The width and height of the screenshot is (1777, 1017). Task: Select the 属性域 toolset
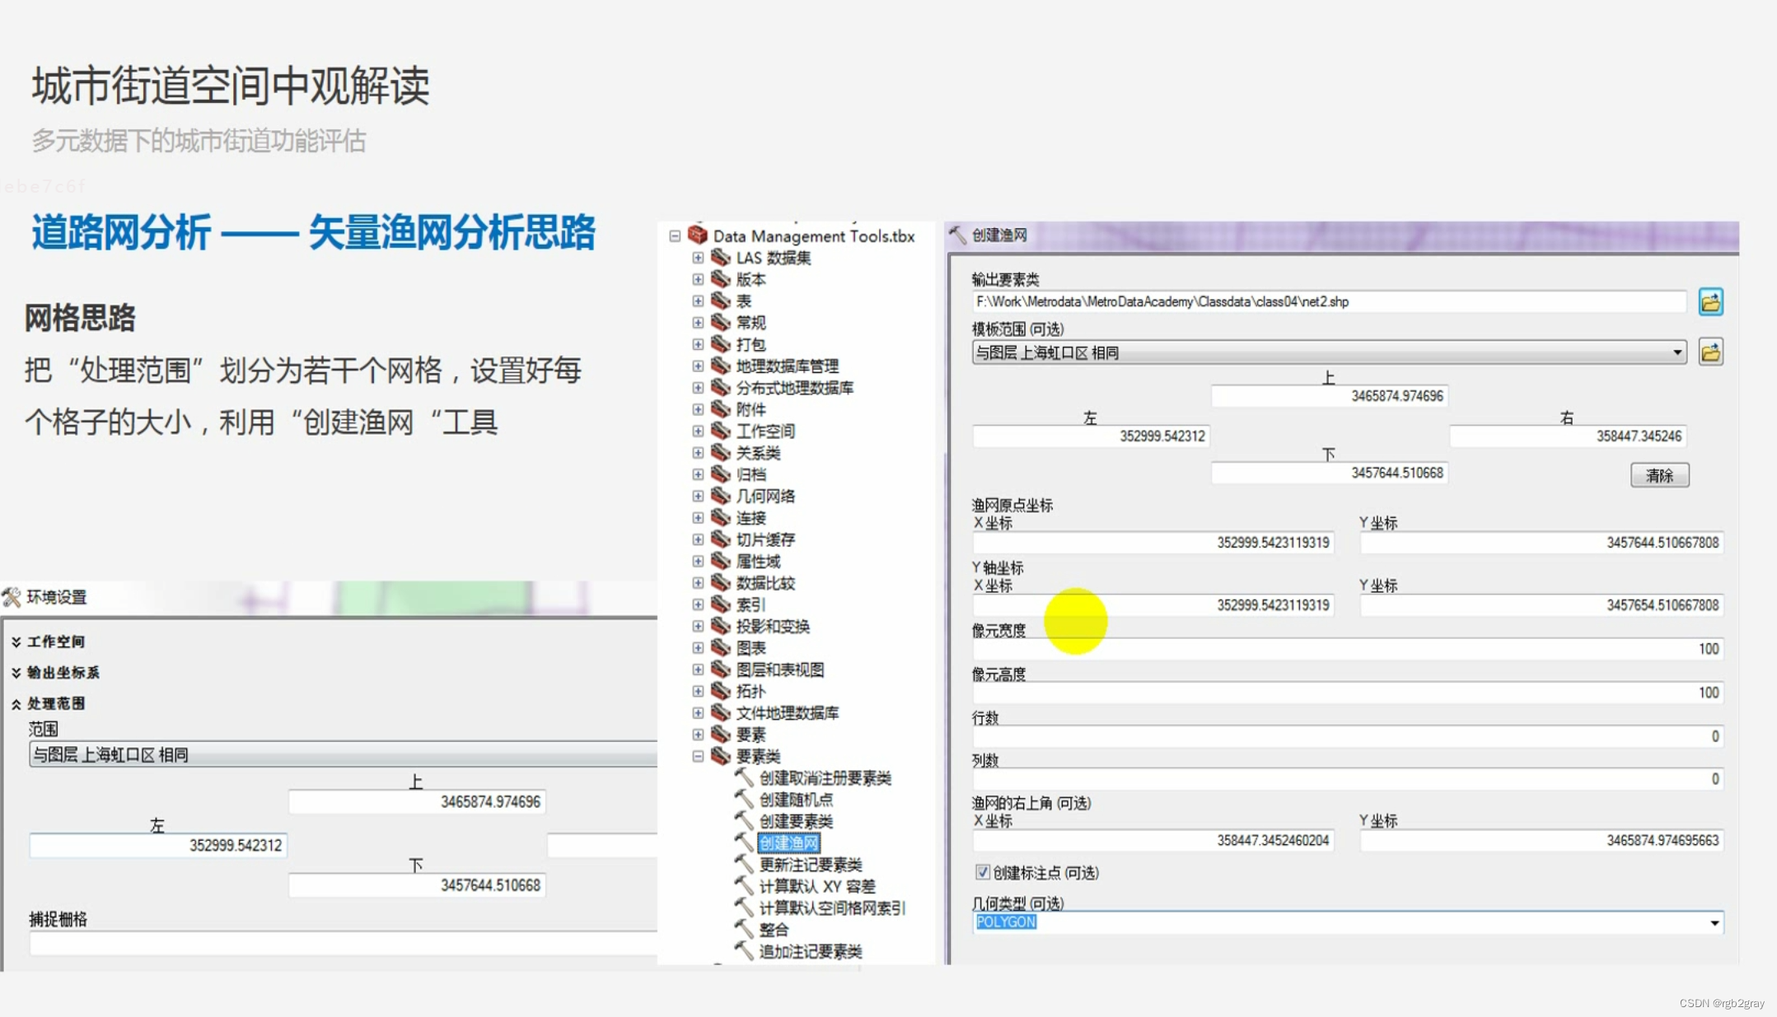point(758,561)
